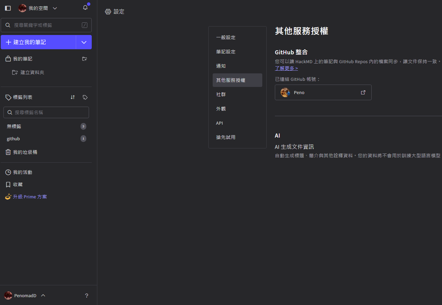Screen dimensions: 442x305
Task: Focus the 搜尋關鍵字或標籤 search field
Action: click(x=46, y=25)
